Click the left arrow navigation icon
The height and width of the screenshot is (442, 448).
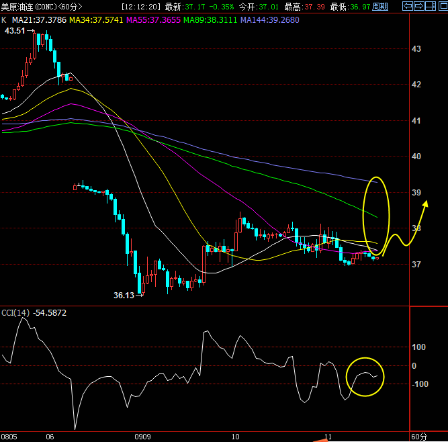coord(408,6)
